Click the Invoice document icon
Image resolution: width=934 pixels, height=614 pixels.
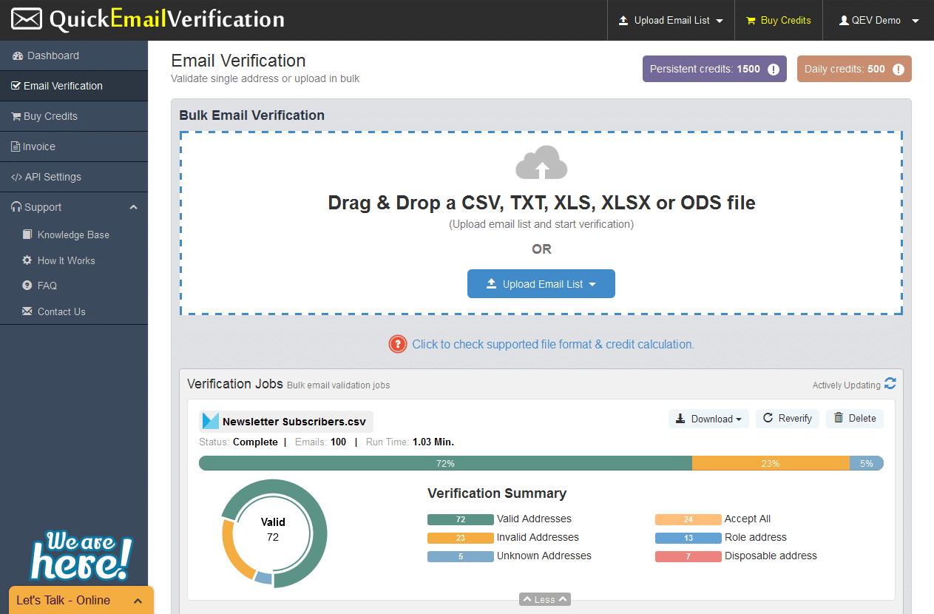(x=16, y=146)
